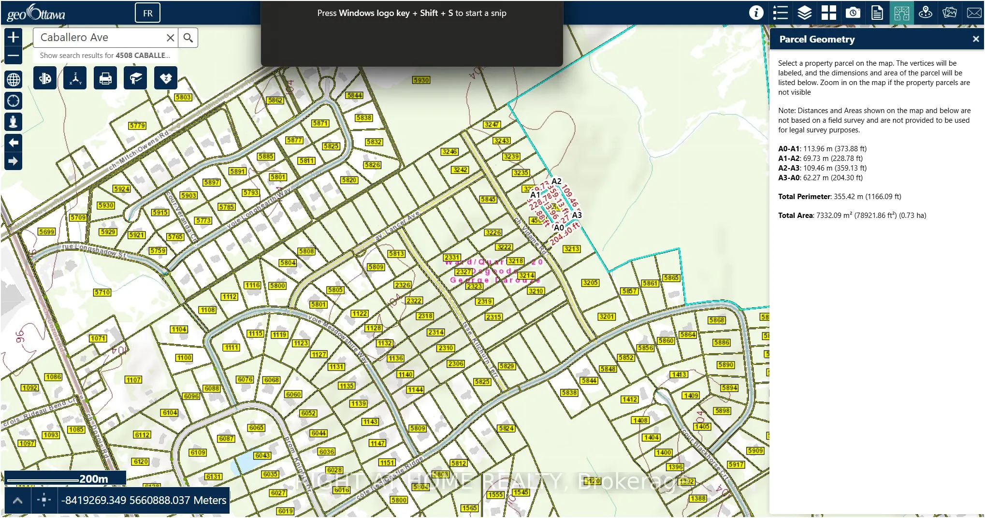Clear the Caballero Ave search text
The width and height of the screenshot is (985, 518).
pyautogui.click(x=170, y=38)
